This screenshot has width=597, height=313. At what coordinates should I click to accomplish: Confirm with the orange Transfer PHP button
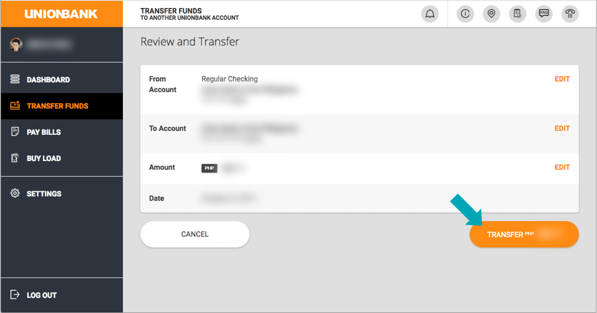(524, 234)
